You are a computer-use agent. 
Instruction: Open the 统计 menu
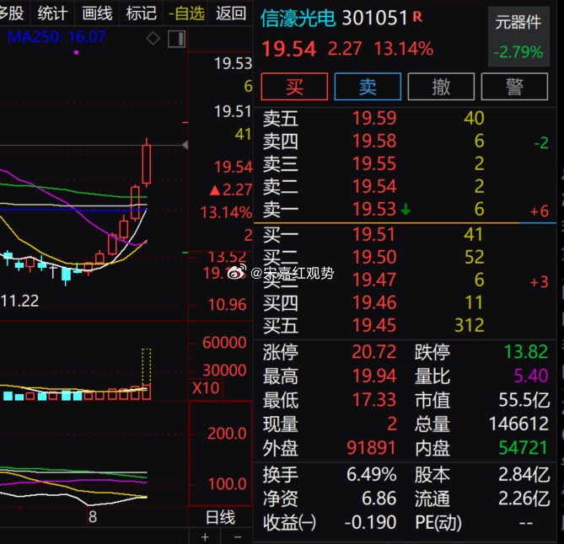(x=52, y=13)
